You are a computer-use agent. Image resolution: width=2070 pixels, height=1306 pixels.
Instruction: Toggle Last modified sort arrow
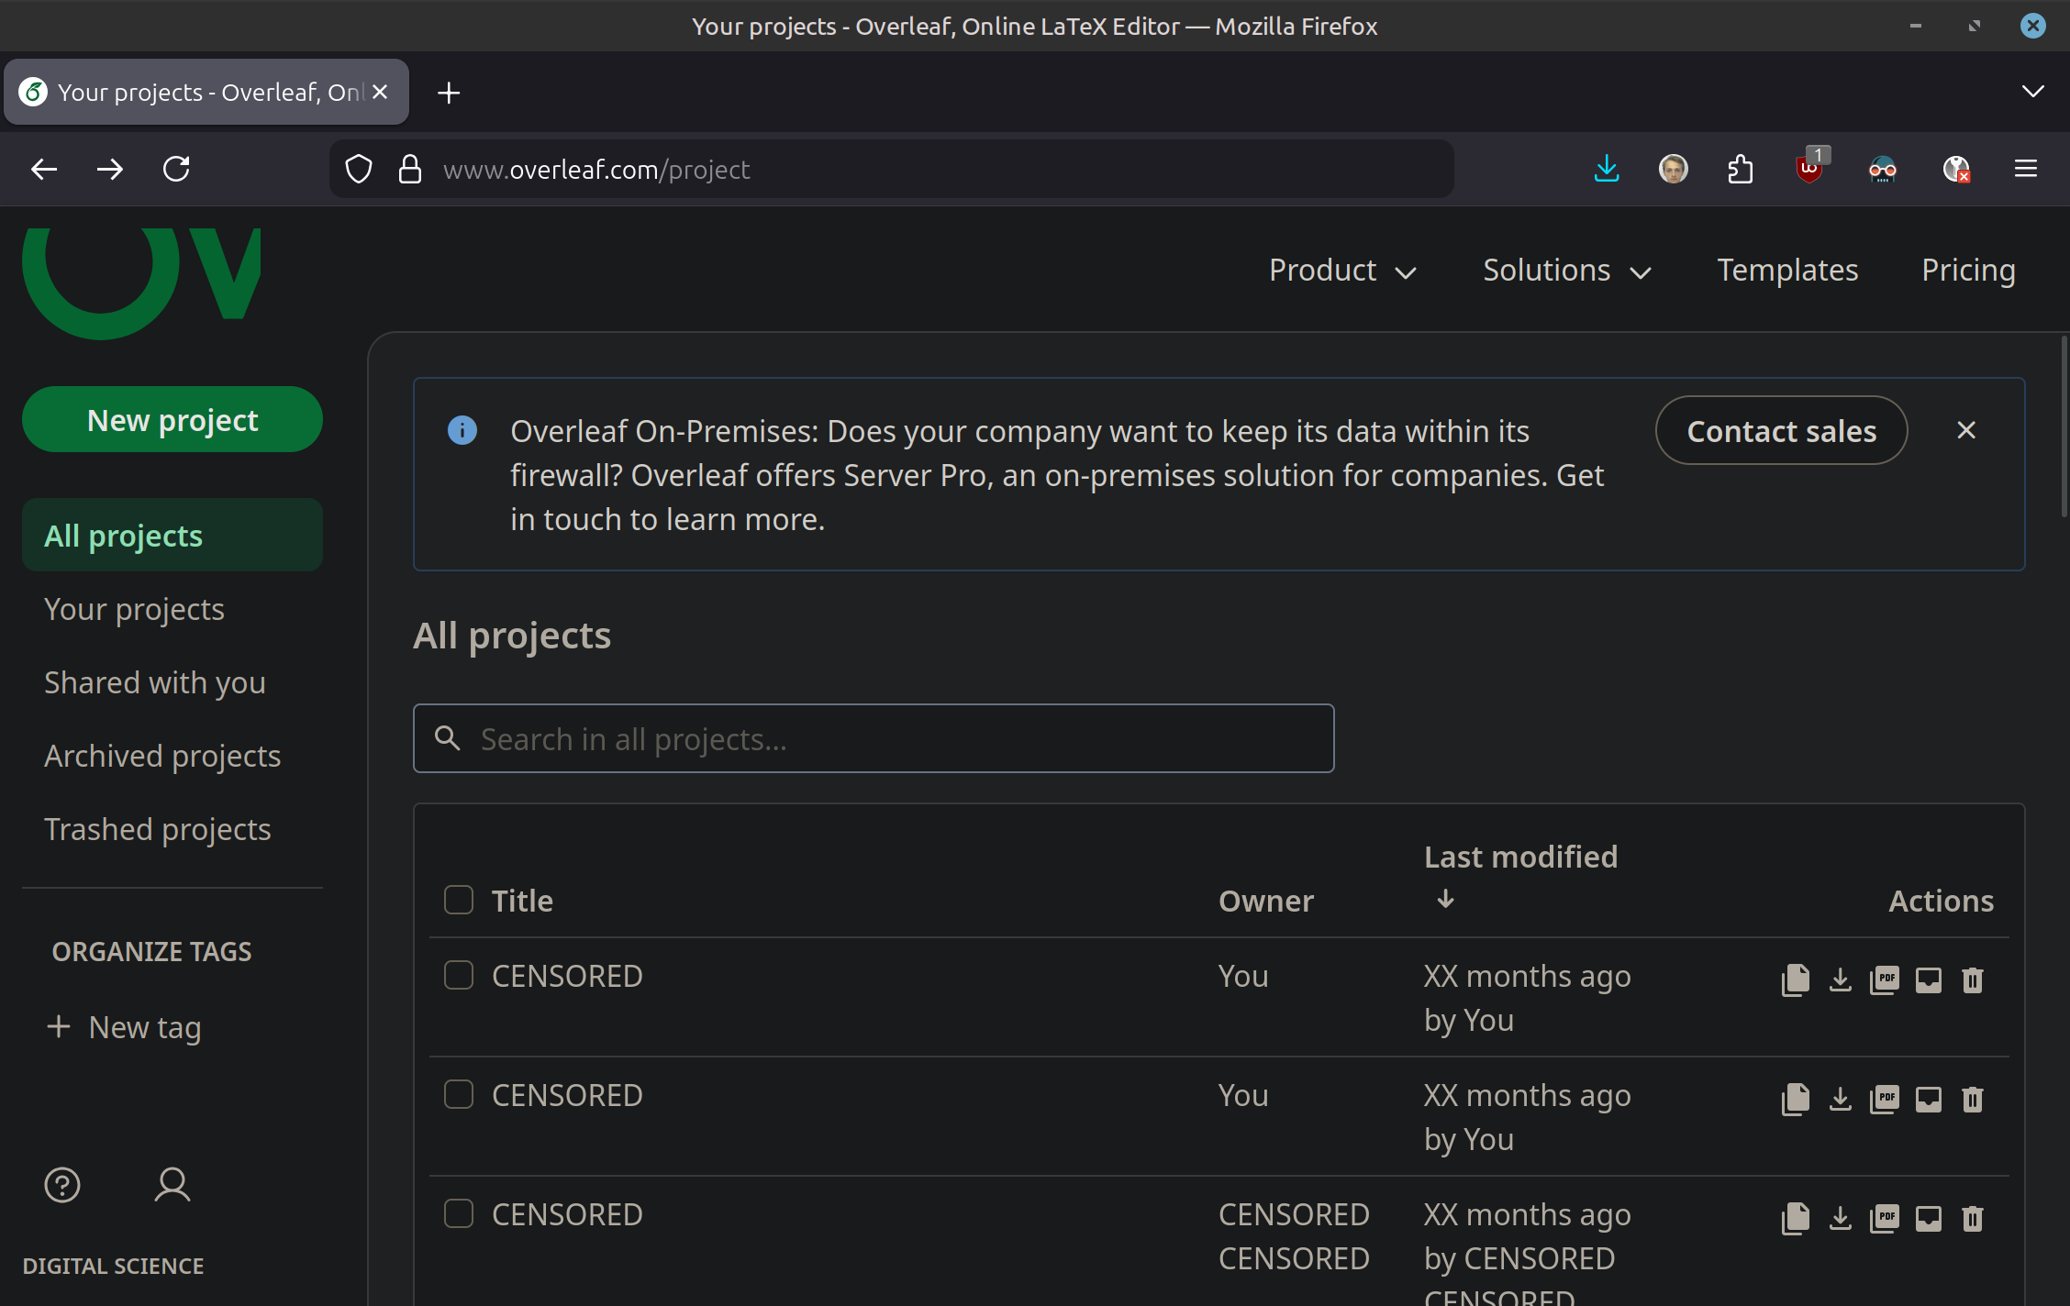tap(1445, 899)
